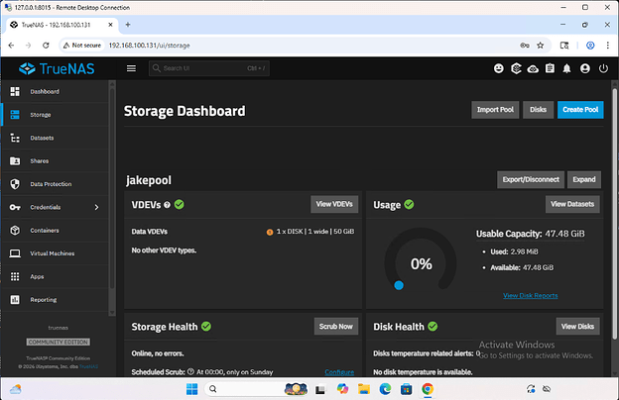Open Datasets in the sidebar
Screen dimensions: 619x400
tap(56, 138)
